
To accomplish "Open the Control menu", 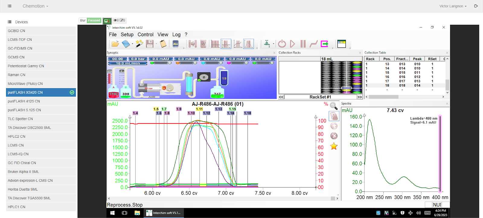I will pos(145,35).
